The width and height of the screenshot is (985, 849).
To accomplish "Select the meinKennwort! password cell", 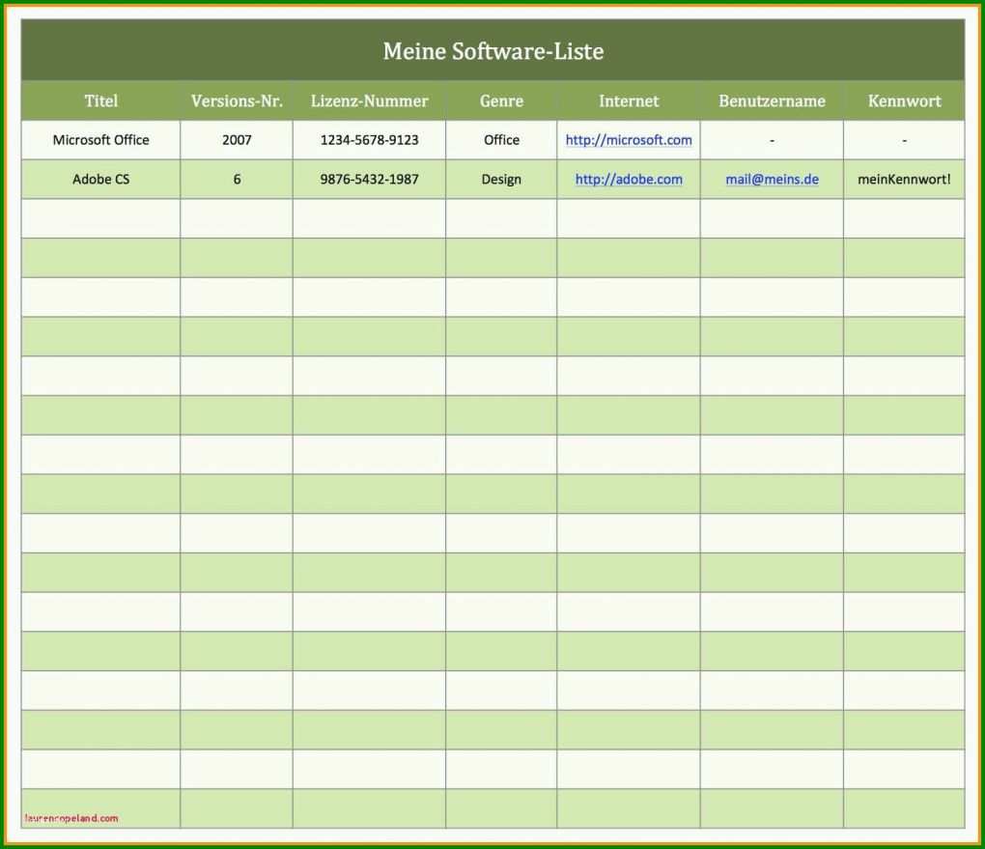I will 904,179.
